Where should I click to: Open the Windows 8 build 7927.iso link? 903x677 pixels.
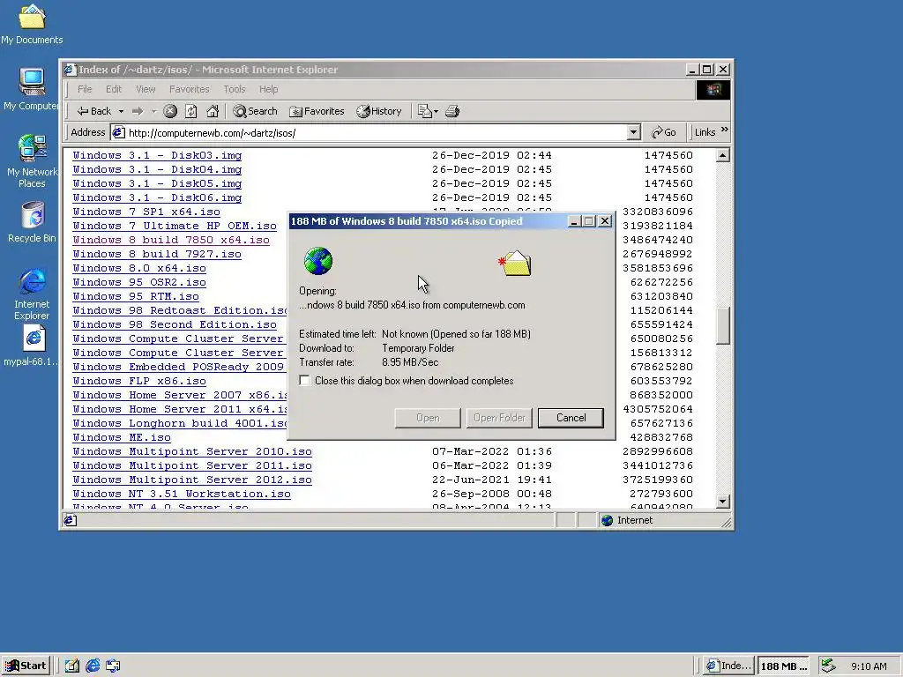point(157,254)
